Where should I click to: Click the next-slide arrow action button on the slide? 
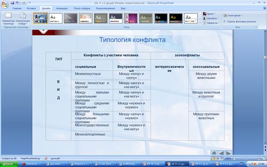228,153
